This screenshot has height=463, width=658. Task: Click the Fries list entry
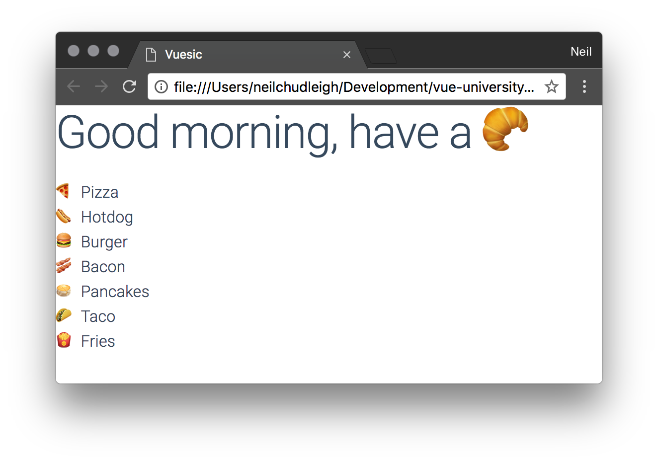97,341
